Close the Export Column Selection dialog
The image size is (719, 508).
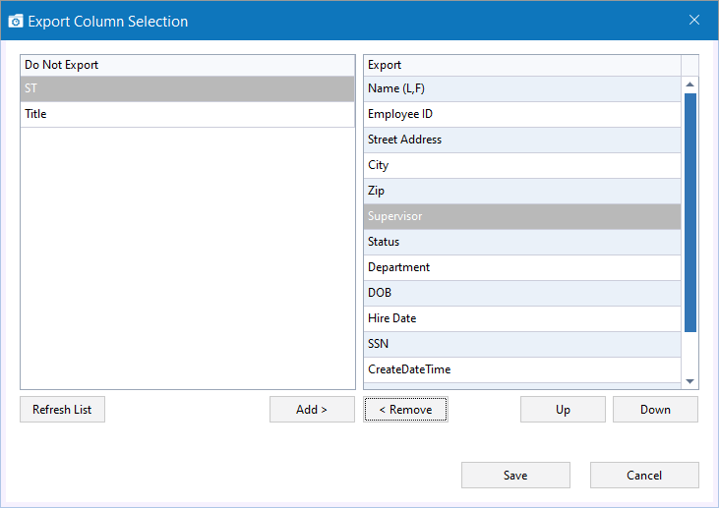pos(693,20)
